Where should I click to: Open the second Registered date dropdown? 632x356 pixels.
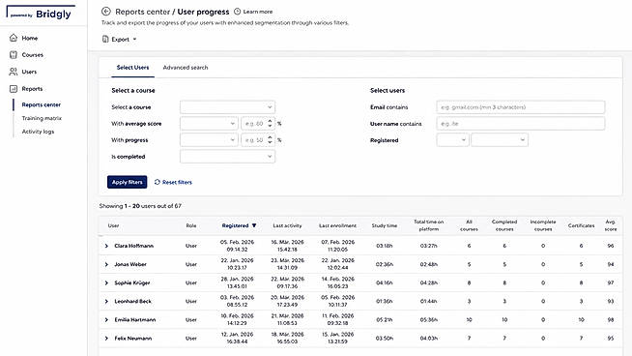[x=500, y=140]
